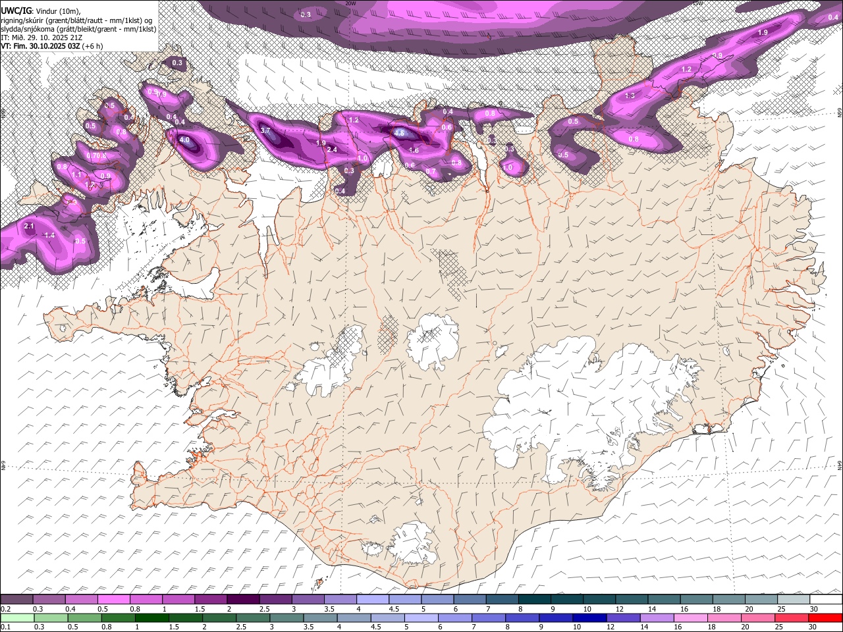
Task: Click the 1.6 precipitation value label
Action: [x=414, y=151]
